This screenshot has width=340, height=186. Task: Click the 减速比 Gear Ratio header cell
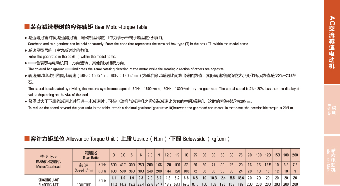click(91, 155)
